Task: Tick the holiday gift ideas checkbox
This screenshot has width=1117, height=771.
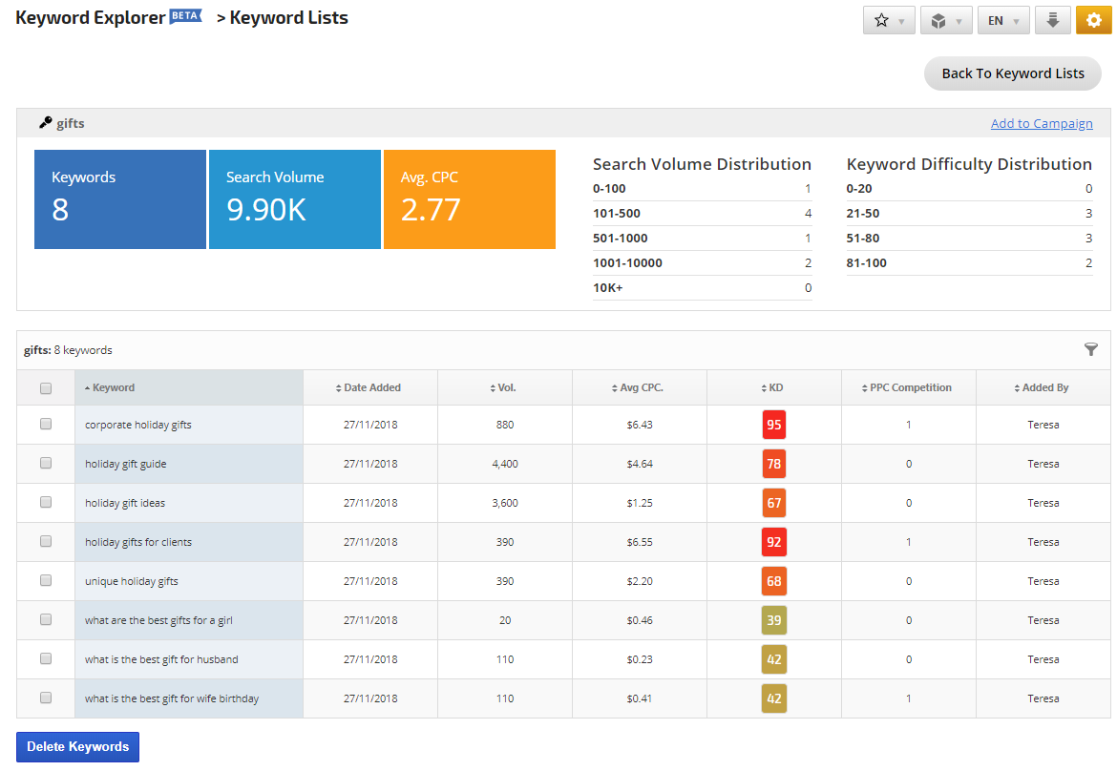Action: (46, 503)
